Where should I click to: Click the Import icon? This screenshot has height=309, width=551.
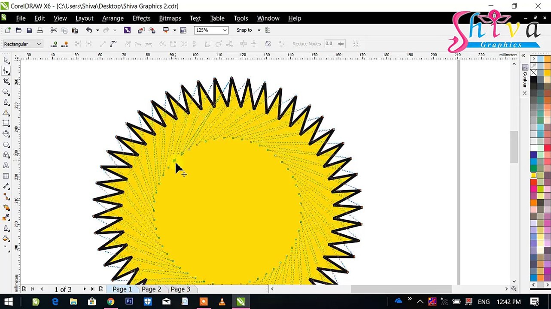(141, 30)
